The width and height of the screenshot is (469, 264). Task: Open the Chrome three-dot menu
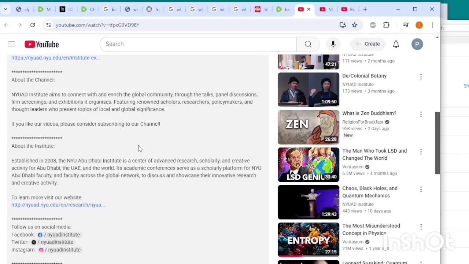[x=432, y=25]
